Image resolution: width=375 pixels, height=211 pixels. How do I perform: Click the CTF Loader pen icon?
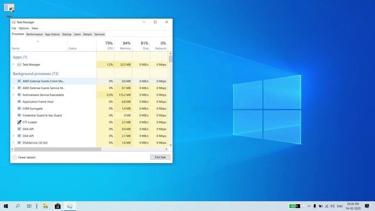point(19,122)
